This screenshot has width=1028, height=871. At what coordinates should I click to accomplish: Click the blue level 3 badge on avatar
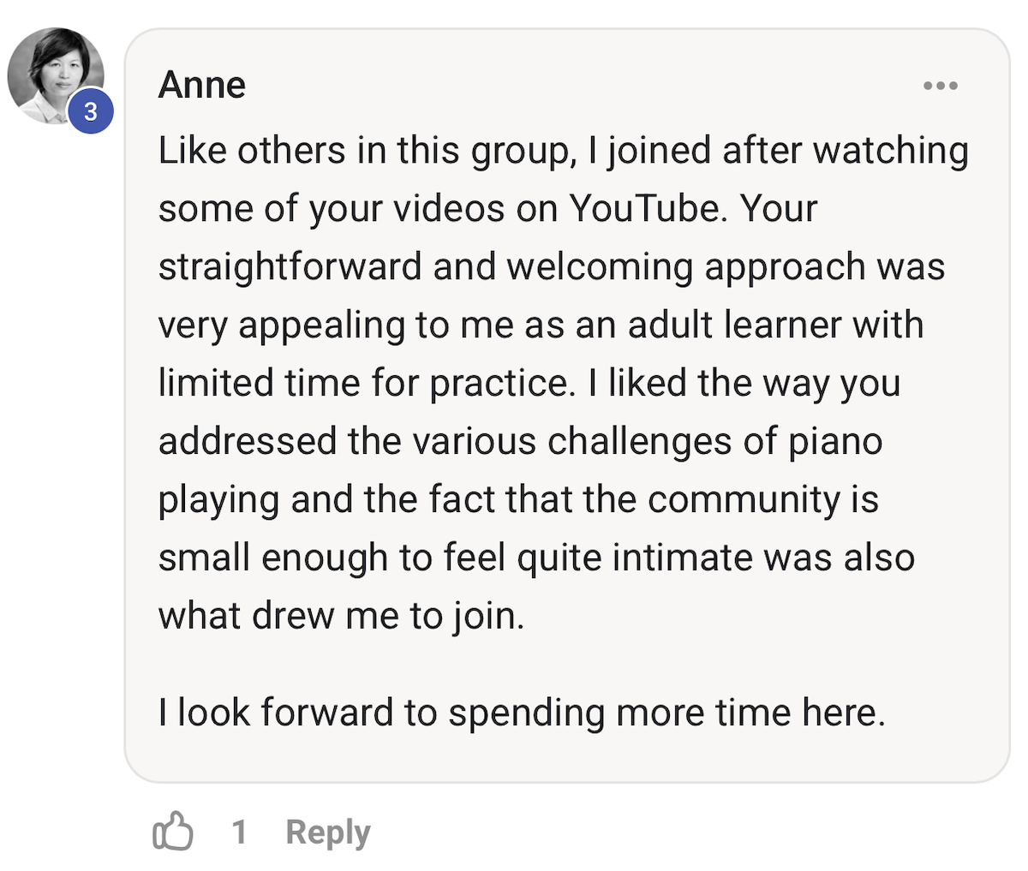pos(90,110)
